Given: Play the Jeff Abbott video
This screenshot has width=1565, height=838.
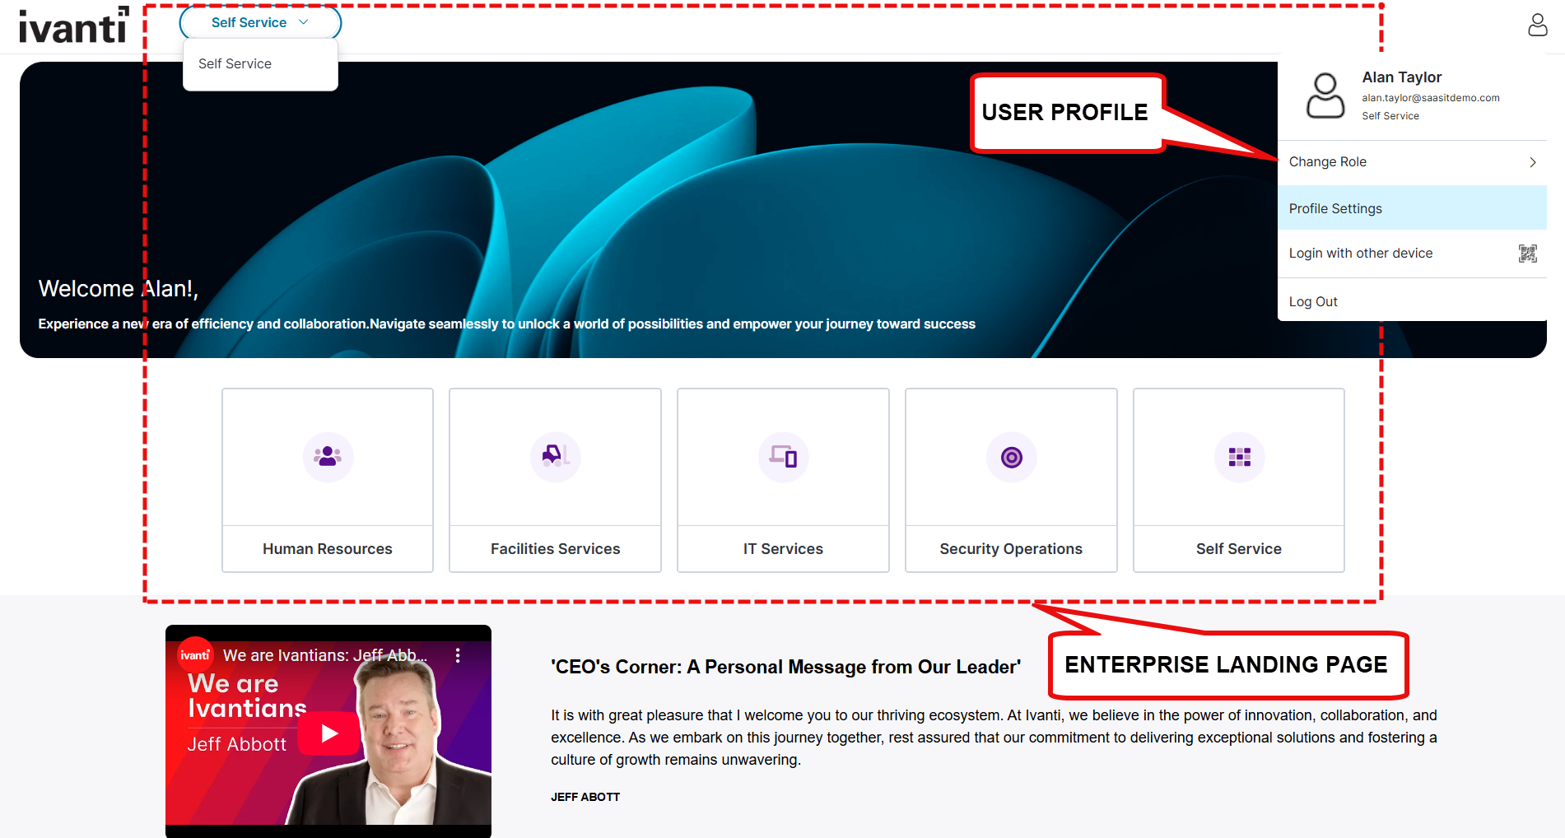Looking at the screenshot, I should (329, 733).
